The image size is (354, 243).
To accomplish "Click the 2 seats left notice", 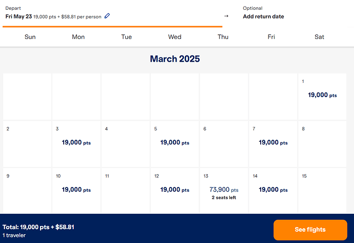I will click(x=224, y=198).
